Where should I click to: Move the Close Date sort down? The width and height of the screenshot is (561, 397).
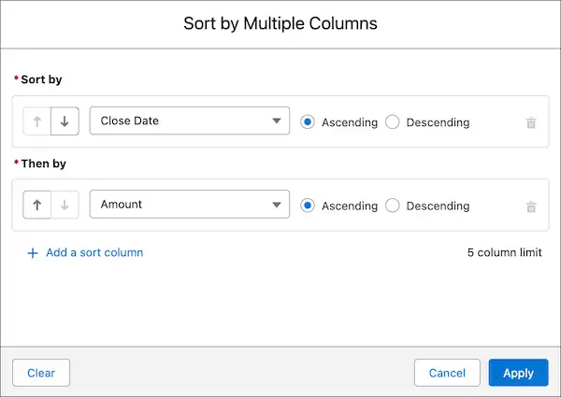pyautogui.click(x=64, y=121)
